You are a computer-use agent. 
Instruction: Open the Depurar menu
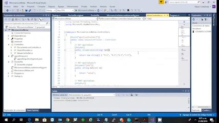(52, 6)
